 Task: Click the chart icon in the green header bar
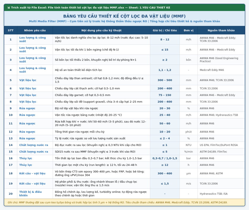point(9,8)
